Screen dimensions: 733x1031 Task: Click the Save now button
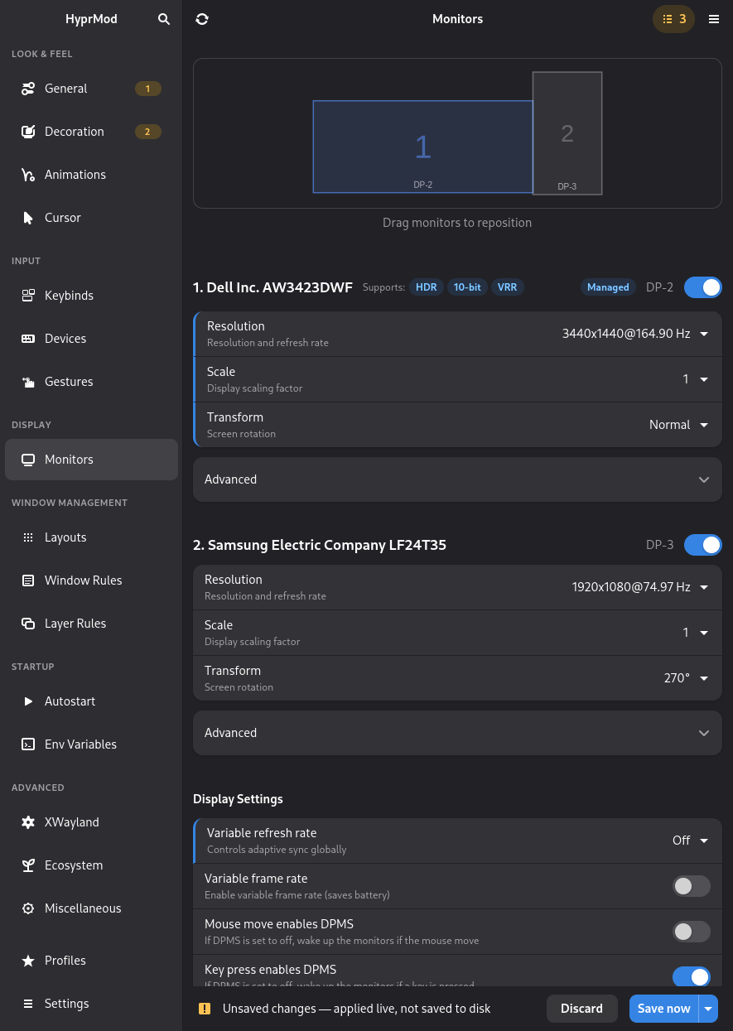pos(664,1009)
